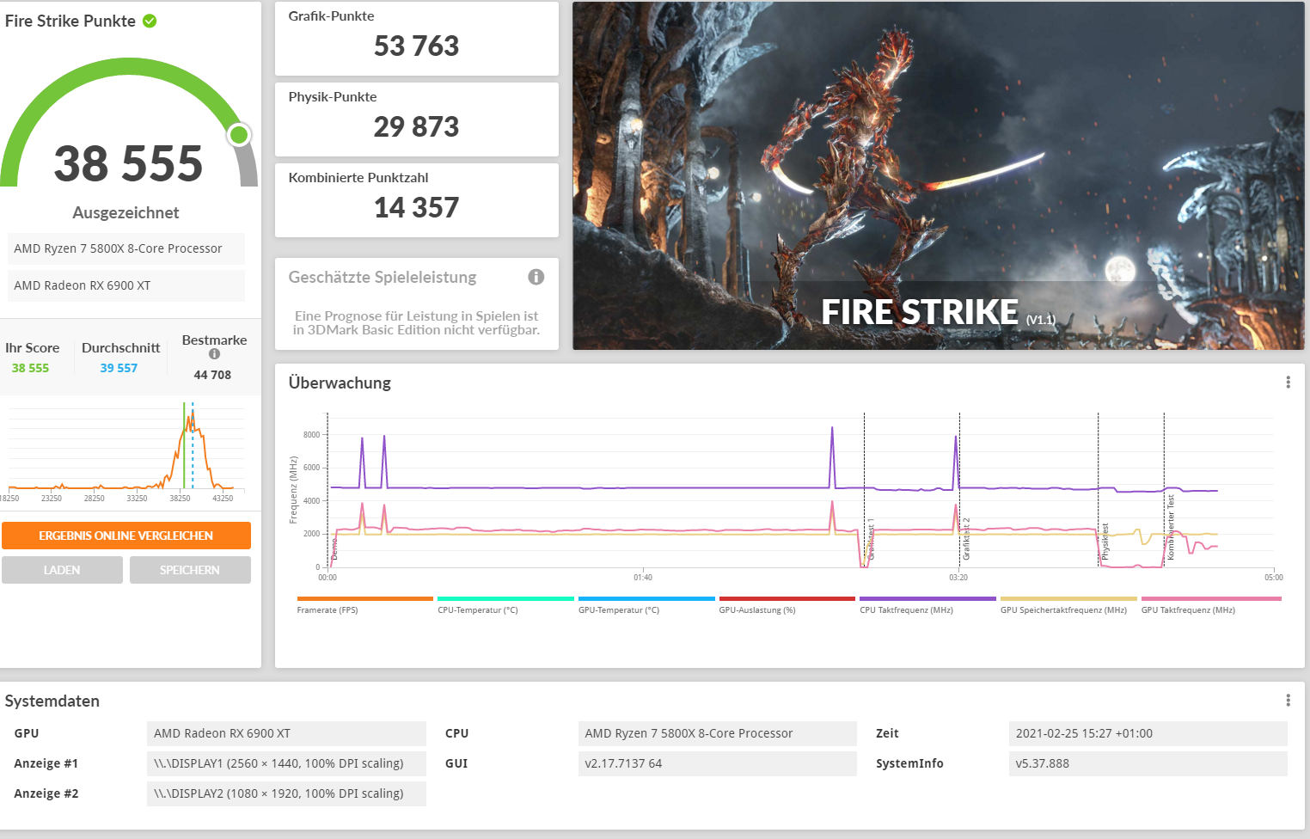Image resolution: width=1310 pixels, height=839 pixels.
Task: Click the 3DMark Basic Edition forecast notice text
Action: pos(416,323)
